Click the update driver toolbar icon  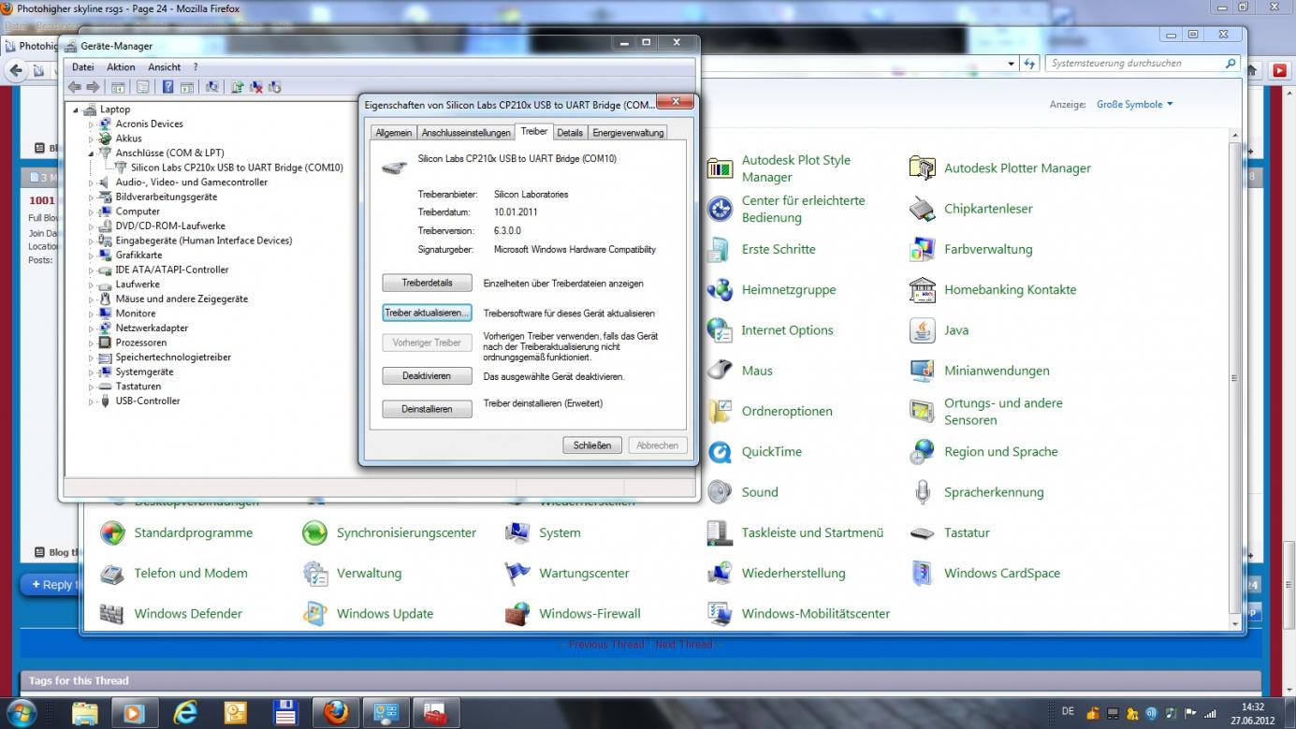pyautogui.click(x=237, y=87)
